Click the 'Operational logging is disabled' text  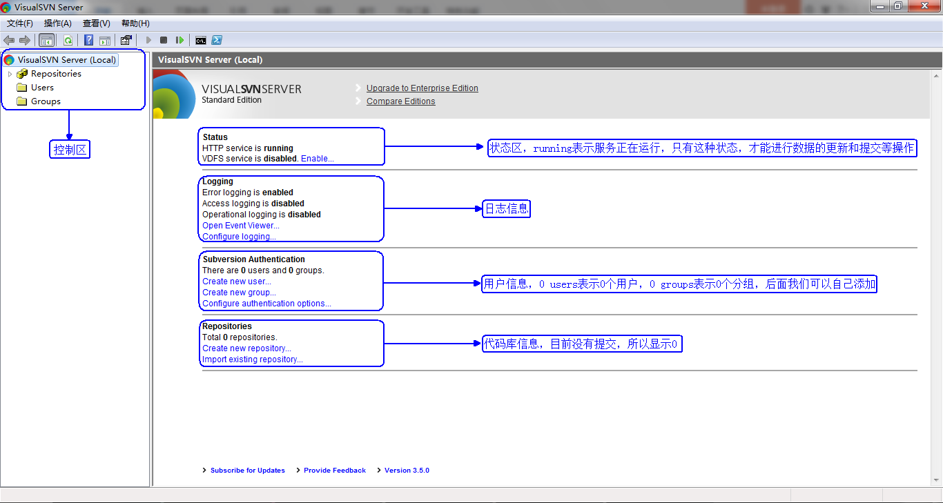(x=262, y=215)
